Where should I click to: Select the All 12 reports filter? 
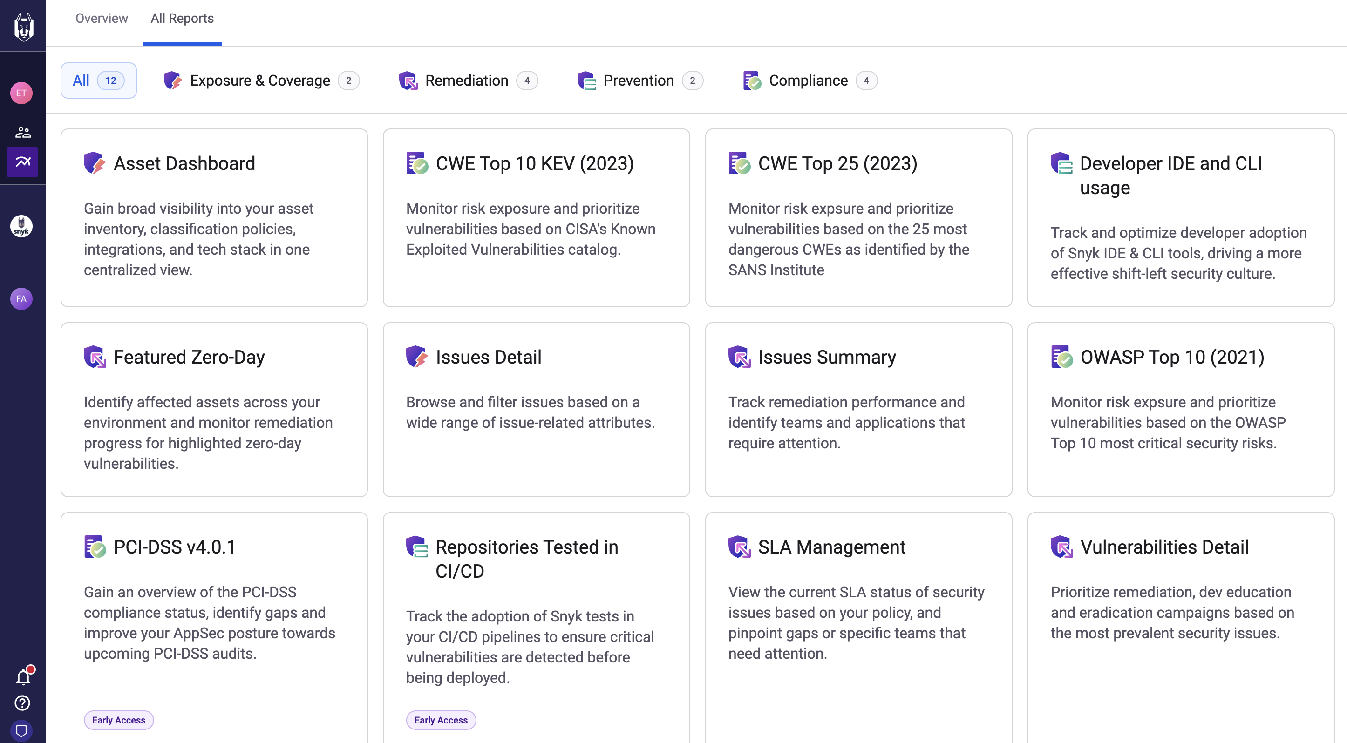(x=98, y=81)
